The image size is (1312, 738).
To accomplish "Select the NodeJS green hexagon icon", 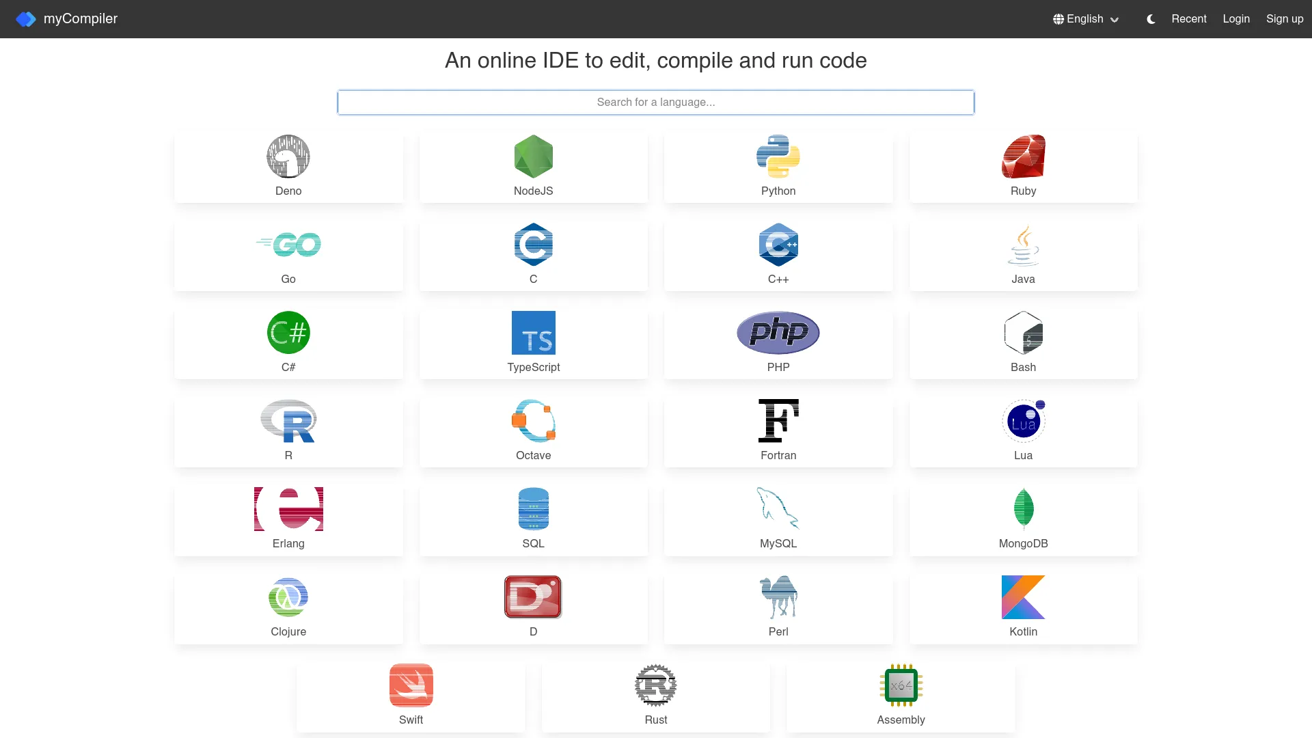I will point(534,156).
